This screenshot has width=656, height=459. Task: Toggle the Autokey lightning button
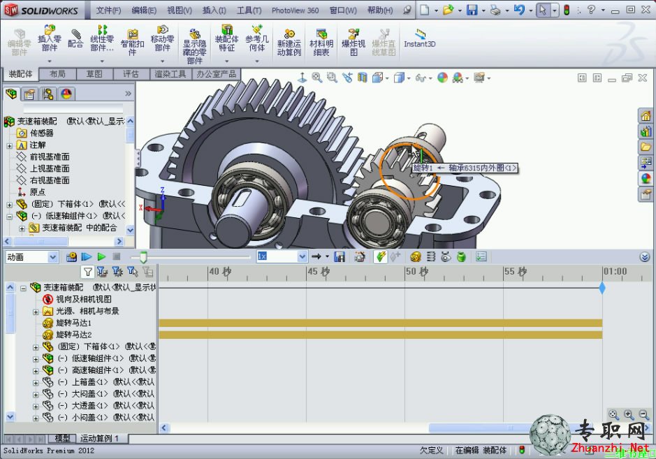(x=380, y=256)
